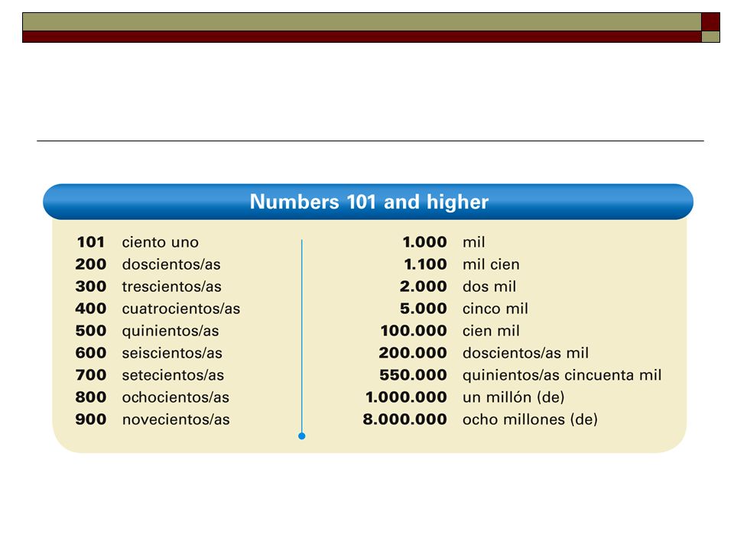Select the number 300

[91, 286]
